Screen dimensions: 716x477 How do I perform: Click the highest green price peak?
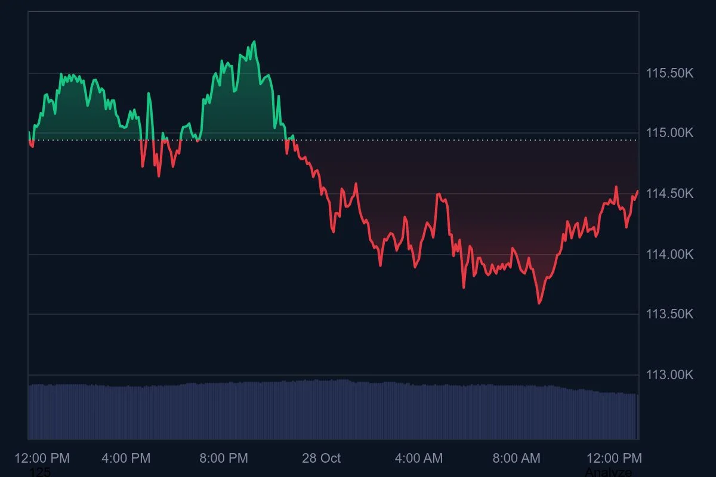coord(255,42)
